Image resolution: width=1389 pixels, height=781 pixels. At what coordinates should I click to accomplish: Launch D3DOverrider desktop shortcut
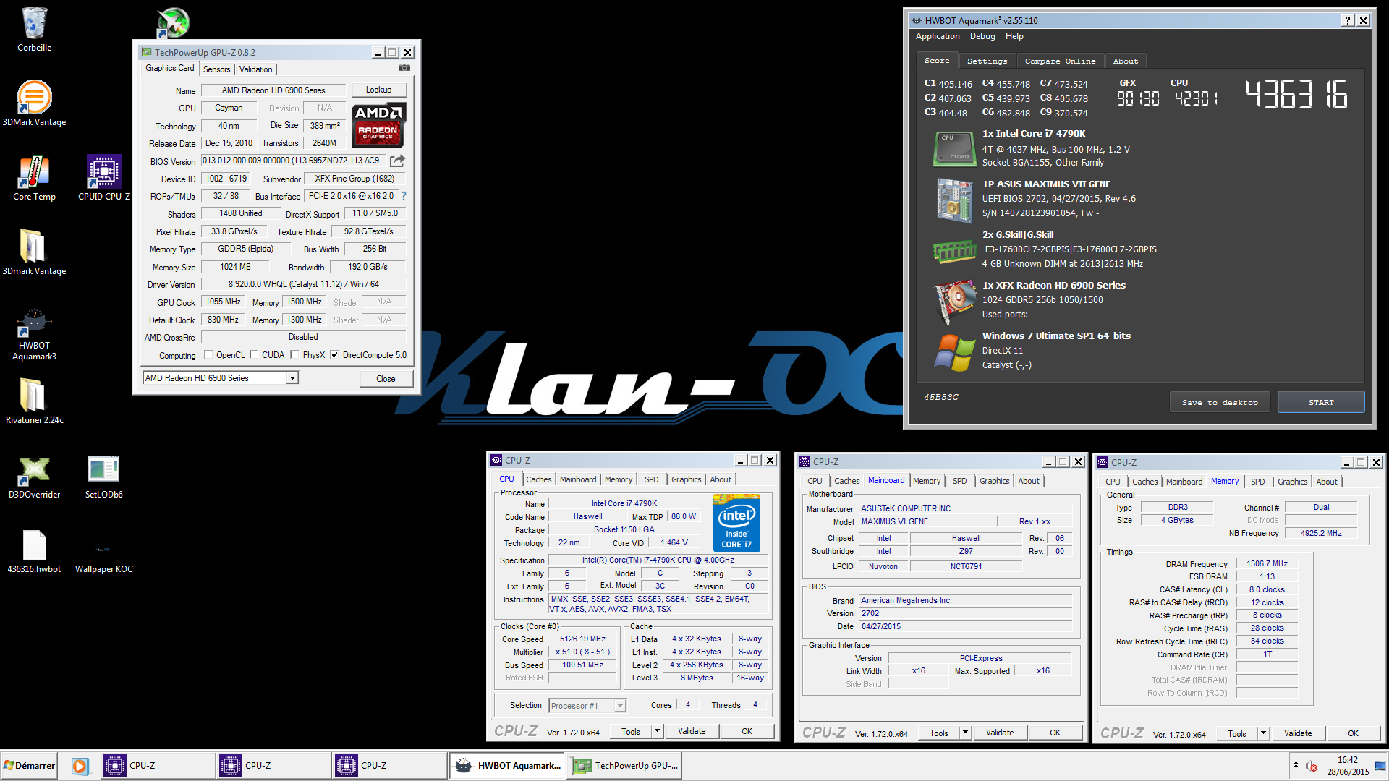point(34,476)
